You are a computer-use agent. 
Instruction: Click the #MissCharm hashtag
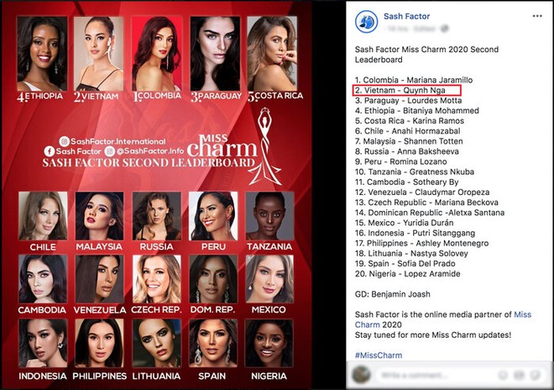coord(379,356)
